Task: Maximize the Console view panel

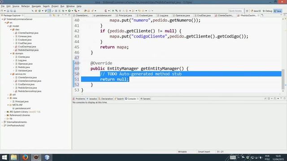Action: click(285, 98)
